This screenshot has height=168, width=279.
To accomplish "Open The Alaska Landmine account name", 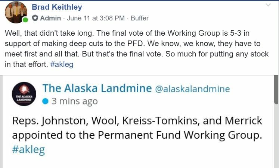I will (97, 88).
